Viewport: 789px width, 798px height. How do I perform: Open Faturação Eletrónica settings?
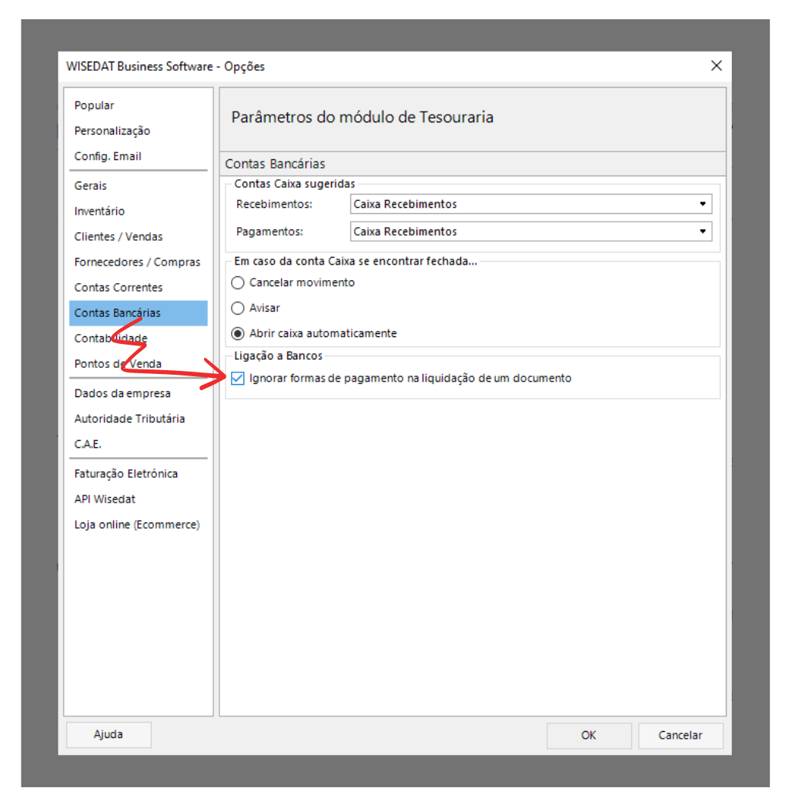[x=125, y=473]
